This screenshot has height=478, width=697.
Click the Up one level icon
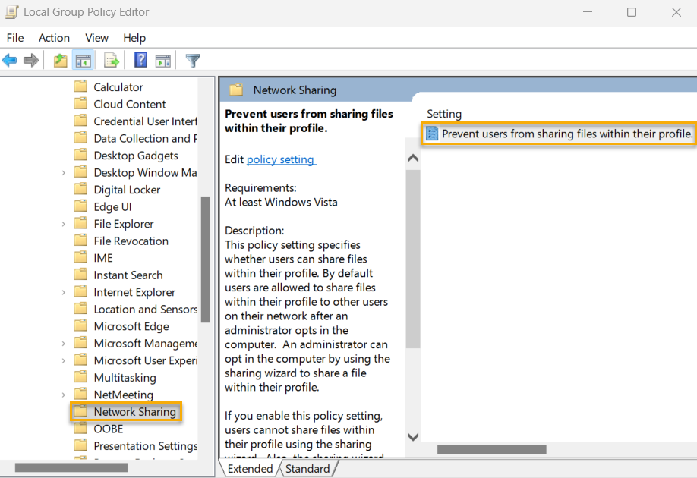pos(59,60)
